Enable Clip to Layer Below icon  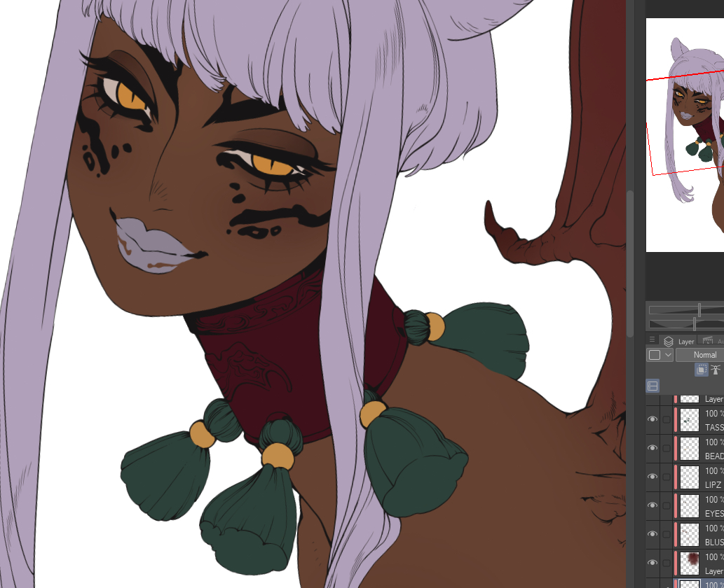coord(701,370)
